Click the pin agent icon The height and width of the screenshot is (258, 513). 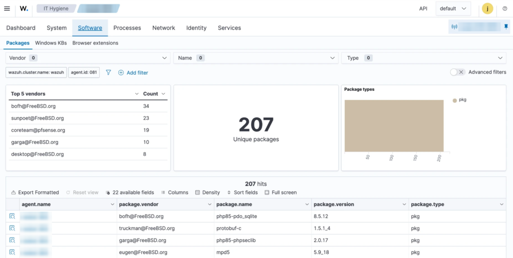(506, 27)
